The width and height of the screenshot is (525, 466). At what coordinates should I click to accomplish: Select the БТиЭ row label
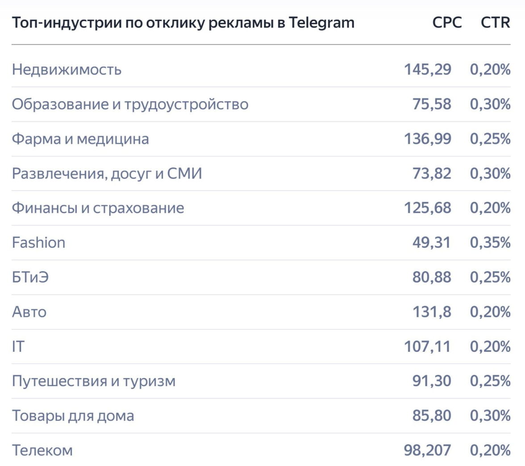point(30,277)
